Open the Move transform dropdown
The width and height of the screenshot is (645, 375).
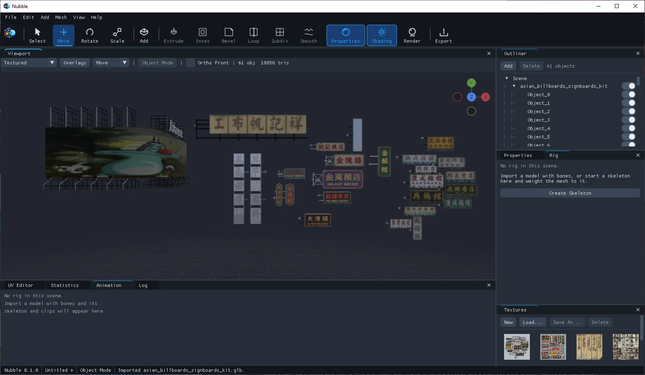pyautogui.click(x=111, y=63)
